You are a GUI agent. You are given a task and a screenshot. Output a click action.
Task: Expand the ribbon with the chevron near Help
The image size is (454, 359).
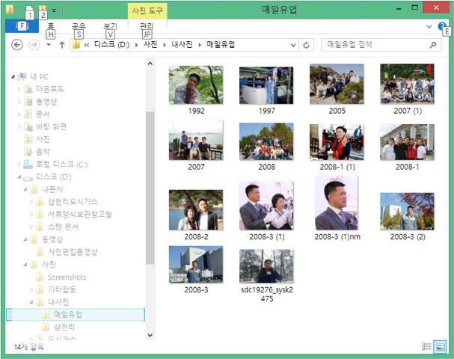point(429,26)
